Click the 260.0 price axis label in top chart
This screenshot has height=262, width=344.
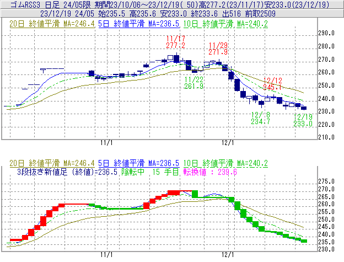(326, 72)
